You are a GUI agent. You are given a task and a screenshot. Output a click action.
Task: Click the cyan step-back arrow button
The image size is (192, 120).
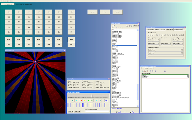pos(77,101)
